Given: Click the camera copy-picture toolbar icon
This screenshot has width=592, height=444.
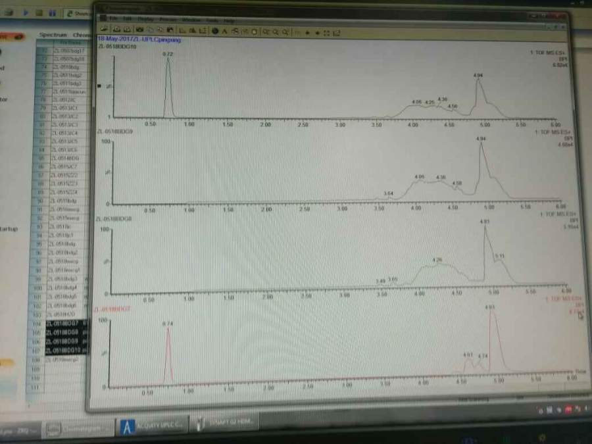Looking at the screenshot, I should click(139, 30).
